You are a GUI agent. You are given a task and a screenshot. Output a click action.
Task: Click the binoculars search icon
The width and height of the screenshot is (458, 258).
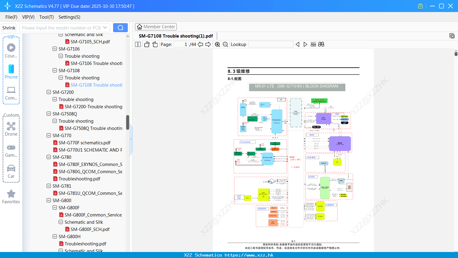click(x=321, y=44)
